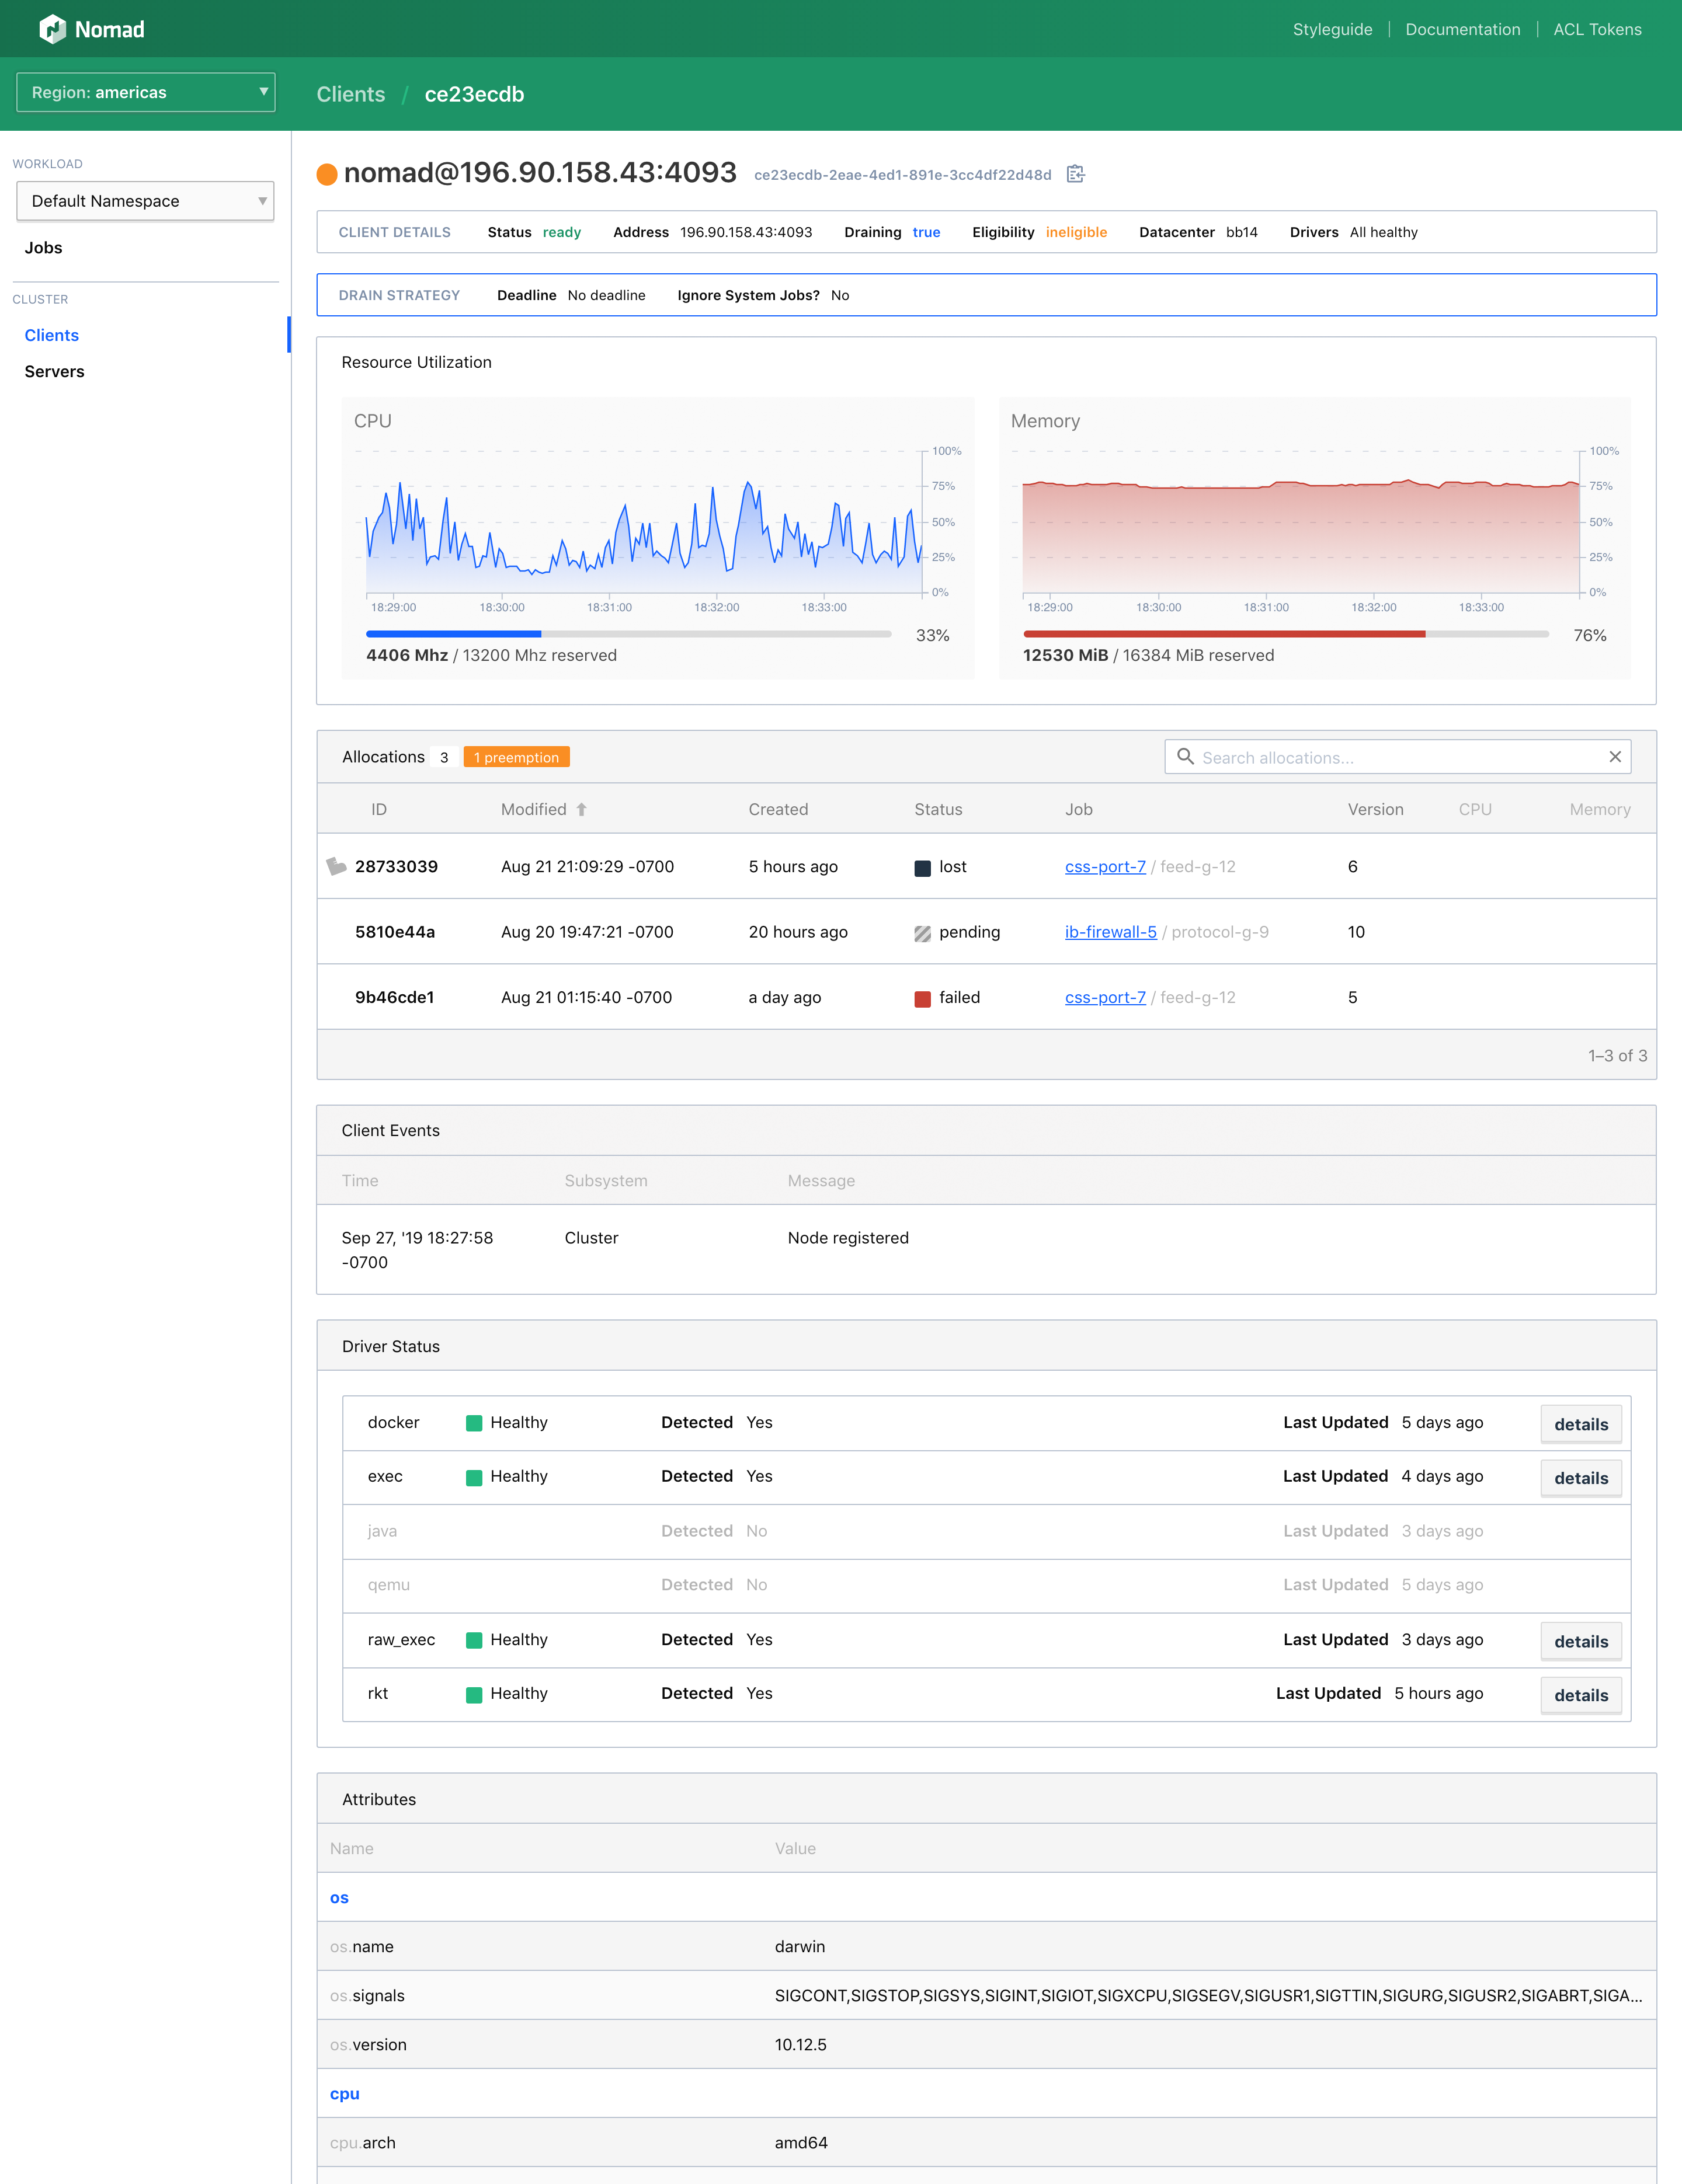1682x2184 pixels.
Task: Open the Region: americas dropdown
Action: coord(146,92)
